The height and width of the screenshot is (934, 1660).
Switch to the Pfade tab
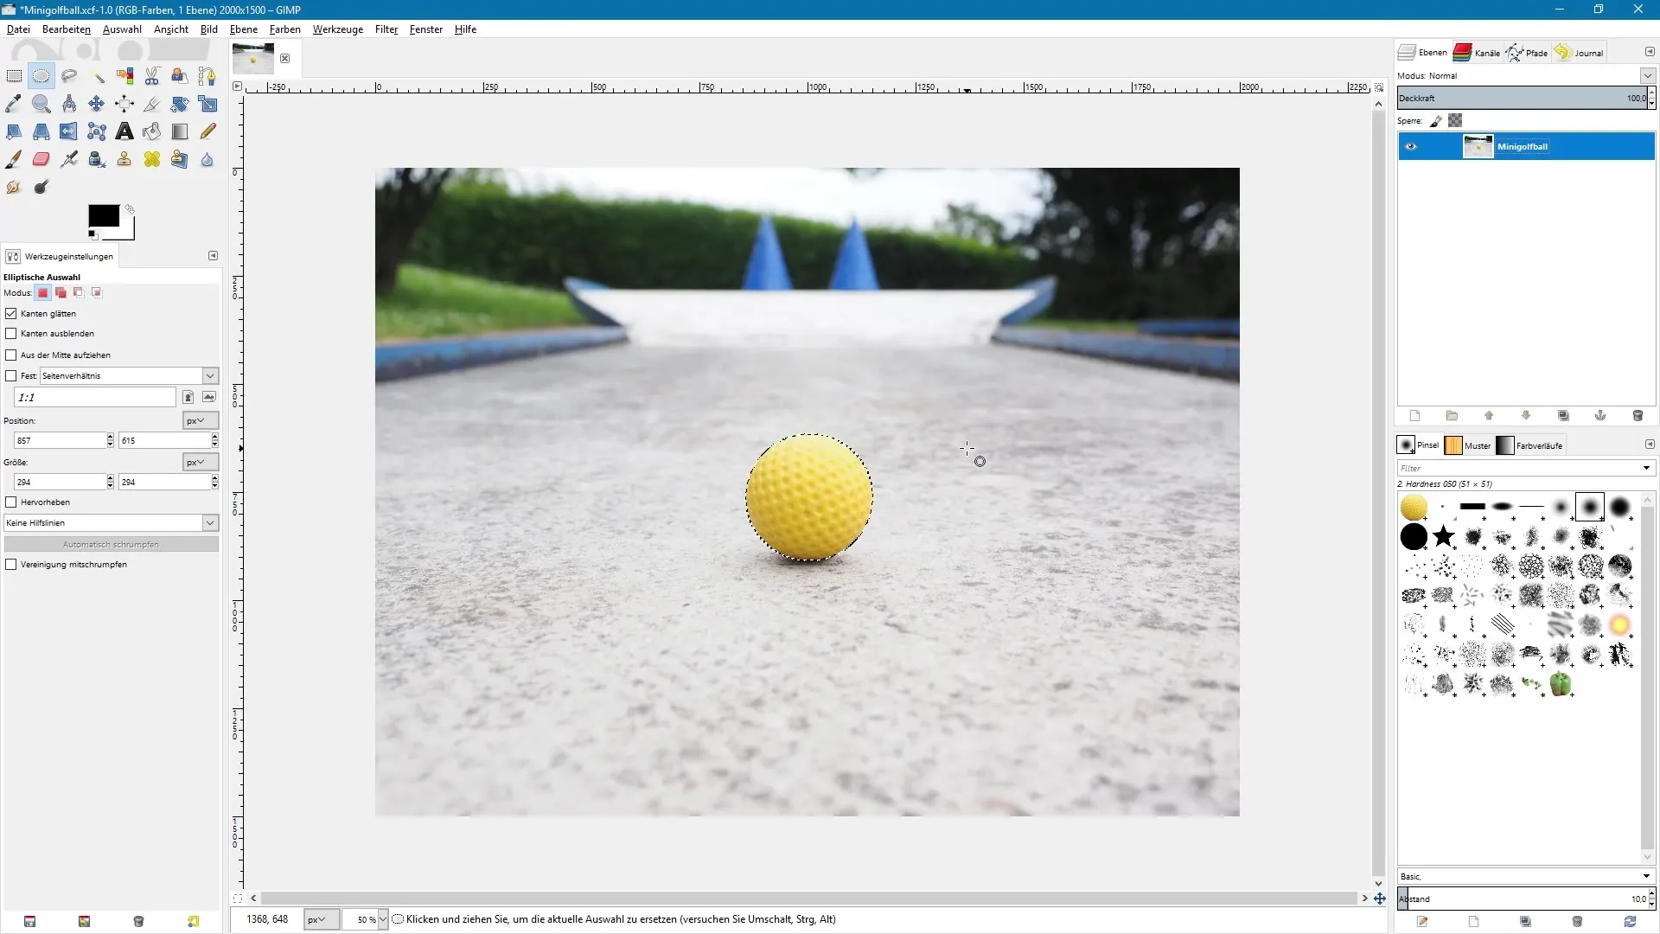click(x=1527, y=52)
